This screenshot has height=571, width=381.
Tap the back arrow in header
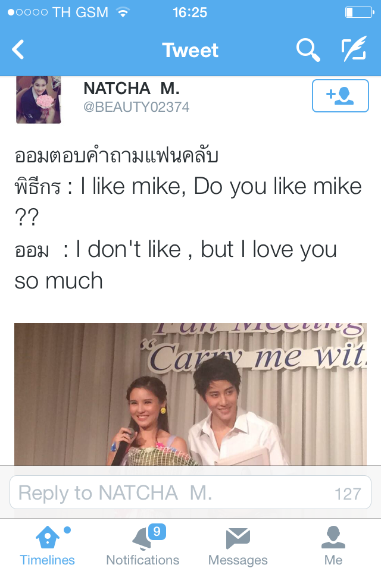click(x=17, y=49)
